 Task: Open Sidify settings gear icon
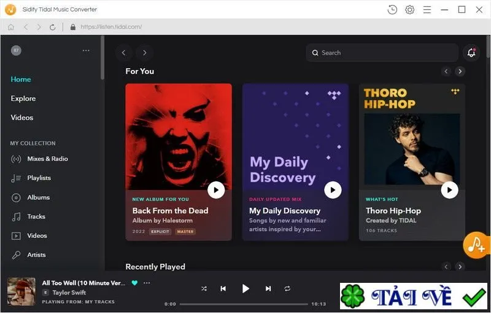pyautogui.click(x=409, y=10)
